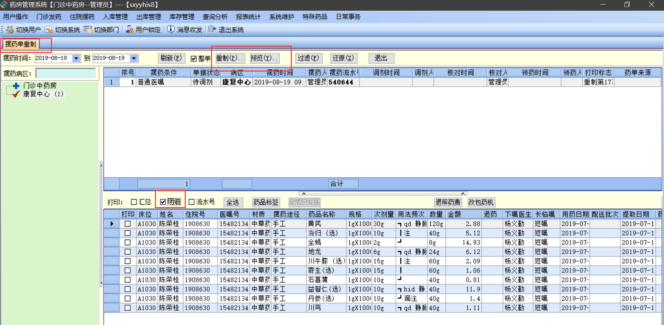Open the 入库管理 menu
Viewport: 664px width, 325px height.
tap(115, 17)
